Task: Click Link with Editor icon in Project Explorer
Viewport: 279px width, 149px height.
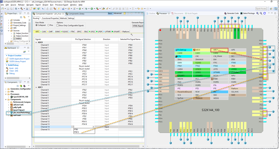Action: [24, 17]
